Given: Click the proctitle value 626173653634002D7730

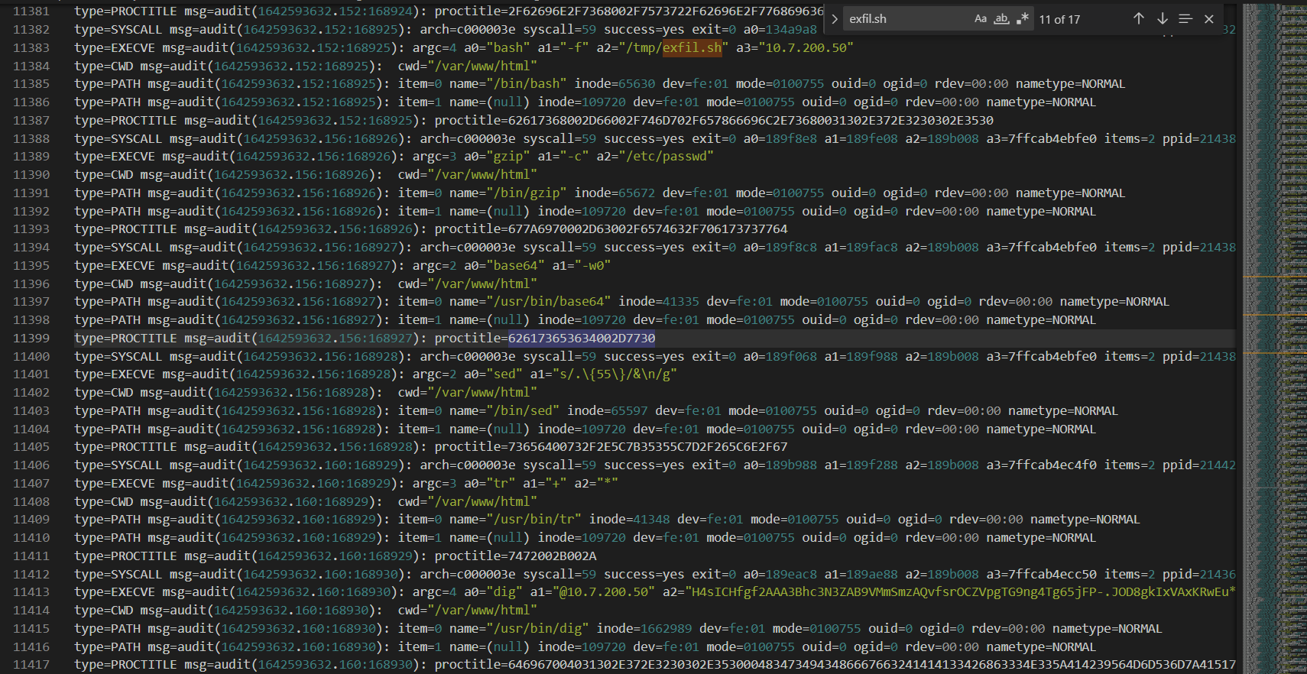Looking at the screenshot, I should coord(582,338).
